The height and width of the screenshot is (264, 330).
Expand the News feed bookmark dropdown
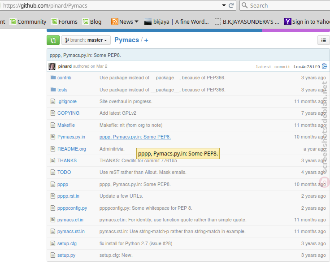125,22
